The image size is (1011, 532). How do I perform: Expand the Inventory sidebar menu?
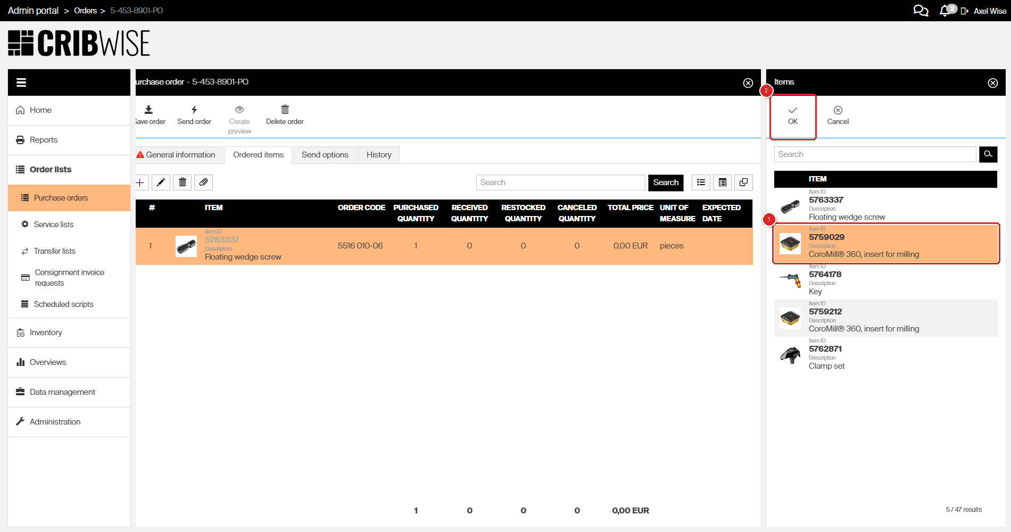(46, 332)
